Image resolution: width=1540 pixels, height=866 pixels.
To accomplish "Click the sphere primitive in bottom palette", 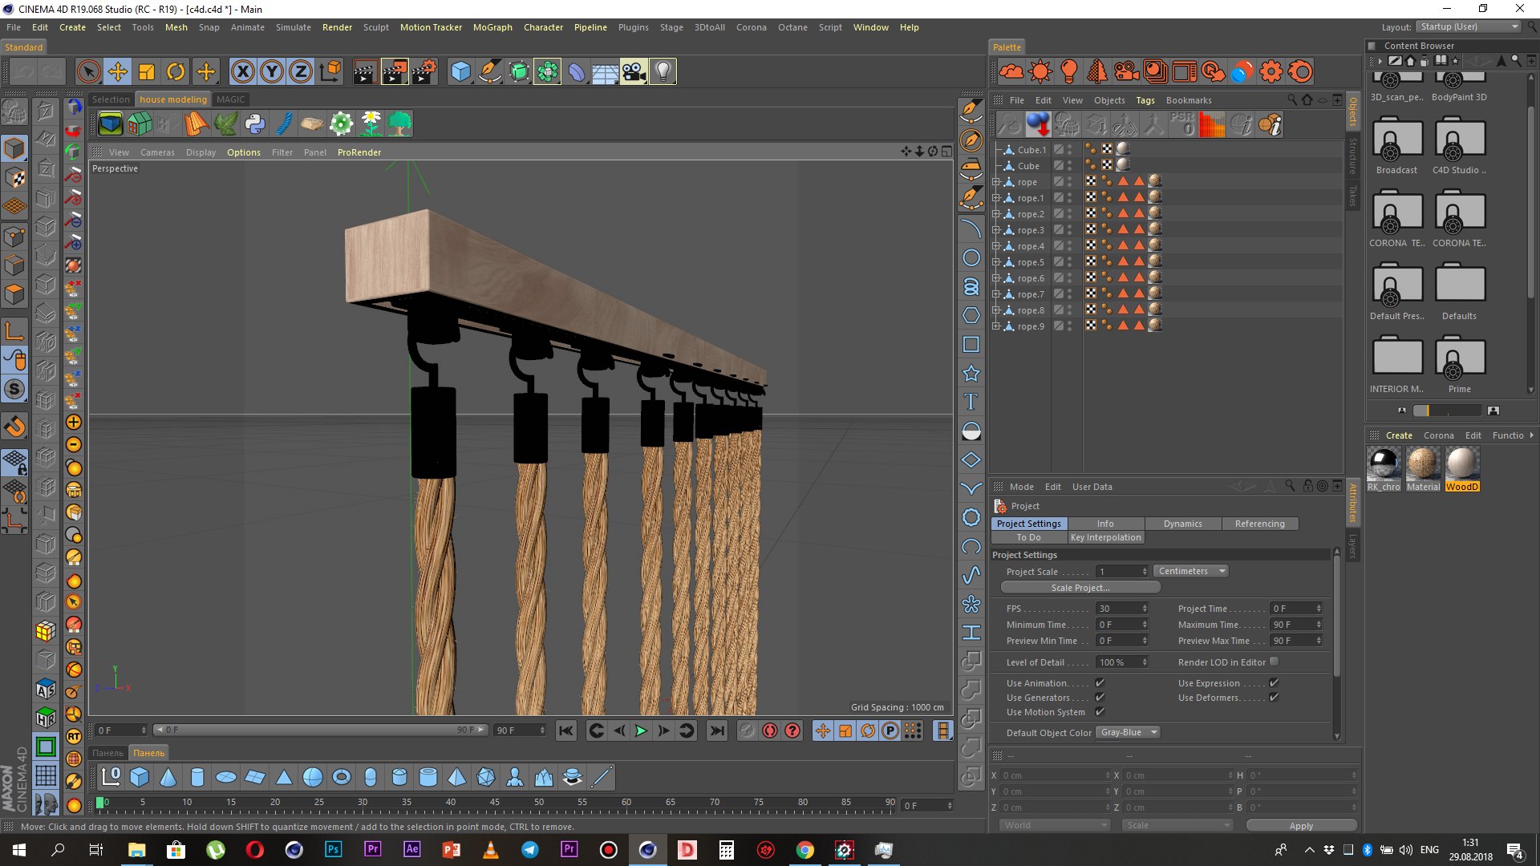I will point(313,776).
